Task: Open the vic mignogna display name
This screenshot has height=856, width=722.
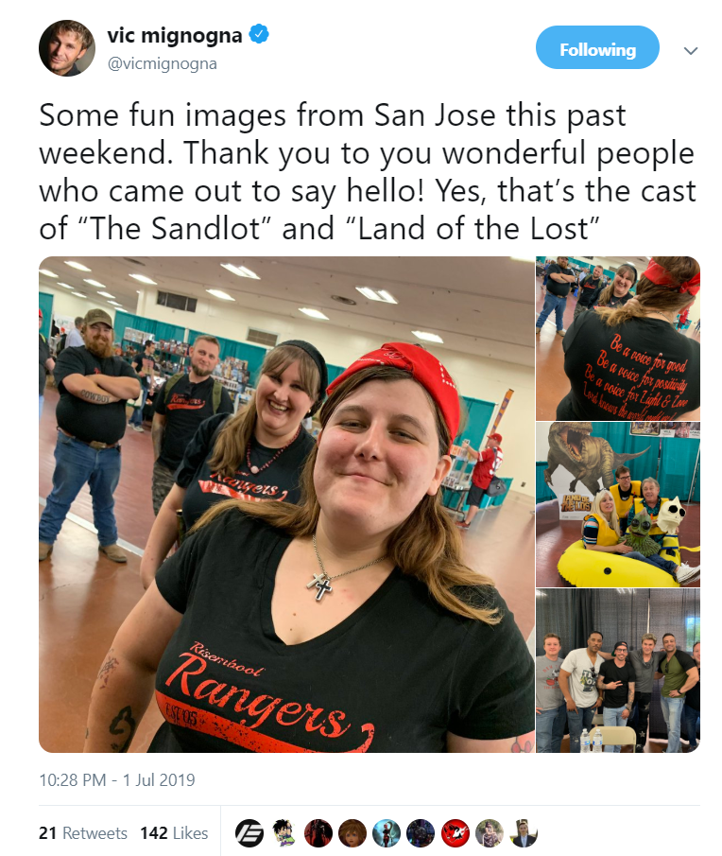Action: pyautogui.click(x=175, y=35)
